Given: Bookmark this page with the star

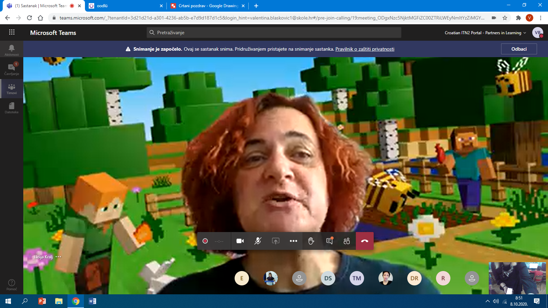Looking at the screenshot, I should click(505, 18).
